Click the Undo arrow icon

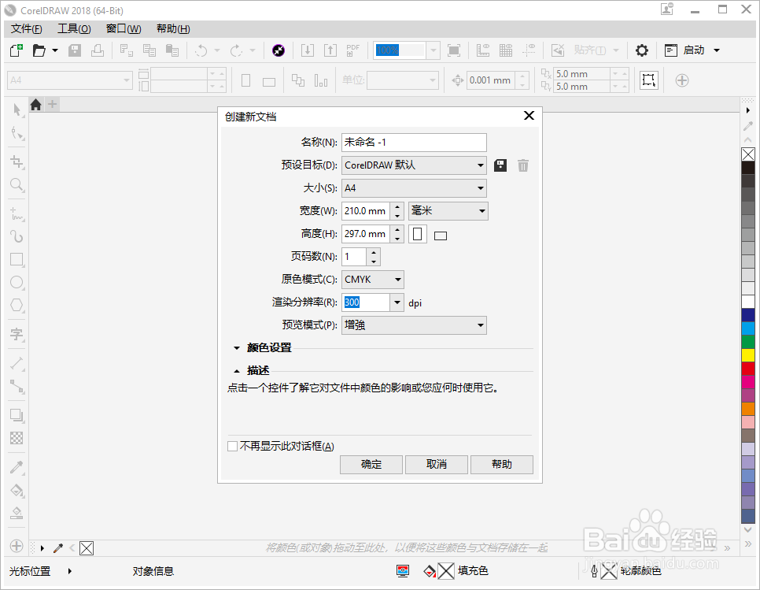(x=201, y=50)
